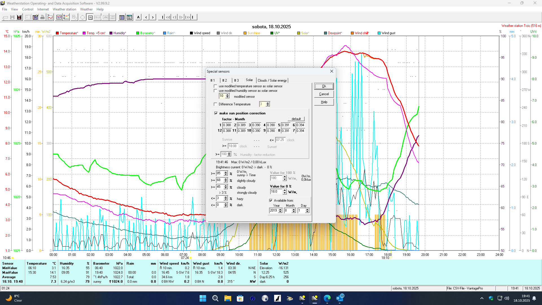Open the data table list icon
Image resolution: width=542 pixels, height=305 pixels.
(x=122, y=17)
